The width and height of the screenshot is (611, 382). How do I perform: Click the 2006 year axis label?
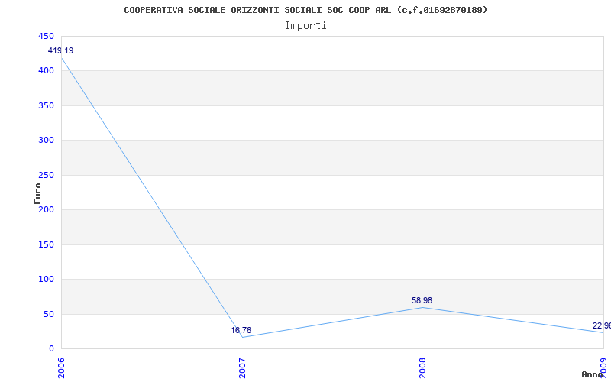click(x=61, y=368)
